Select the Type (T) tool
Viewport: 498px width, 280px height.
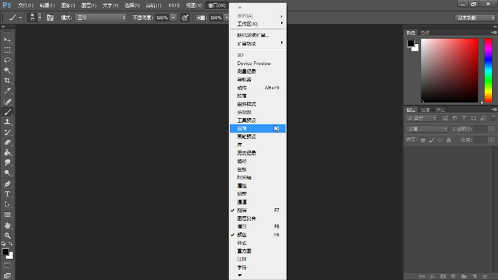(8, 194)
